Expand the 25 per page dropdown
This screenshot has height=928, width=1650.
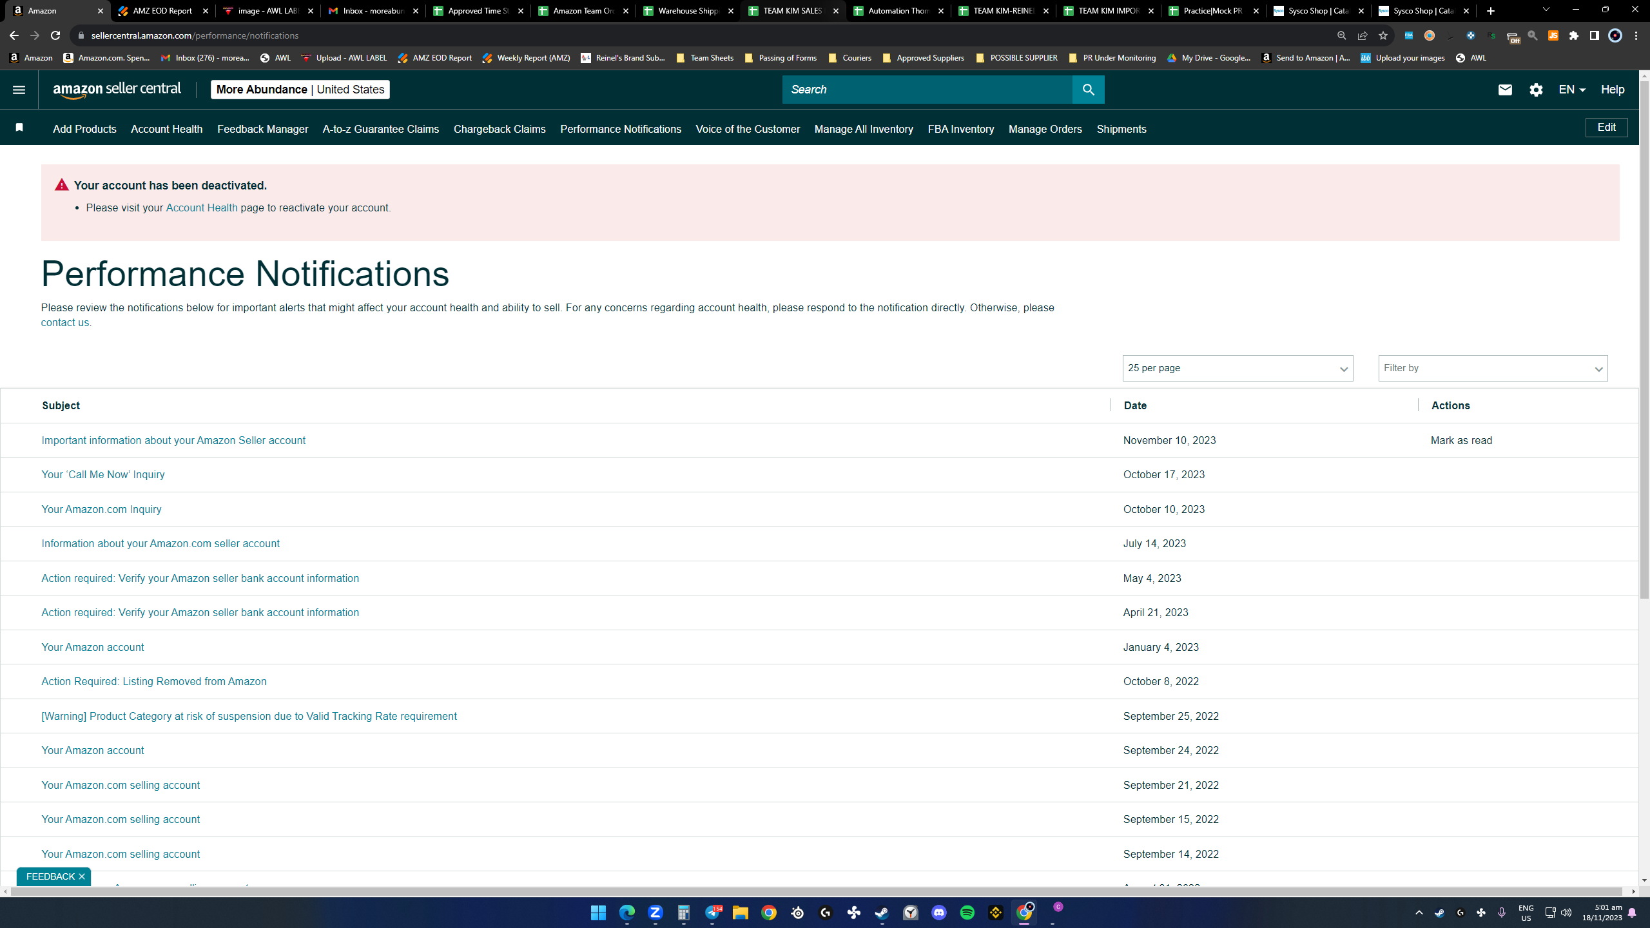tap(1237, 368)
